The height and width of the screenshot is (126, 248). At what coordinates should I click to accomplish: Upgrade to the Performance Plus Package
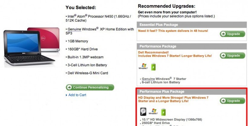pos(232,101)
